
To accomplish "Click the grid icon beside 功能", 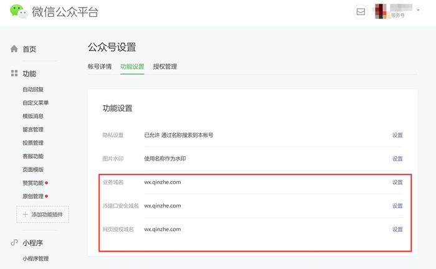I will pyautogui.click(x=14, y=73).
